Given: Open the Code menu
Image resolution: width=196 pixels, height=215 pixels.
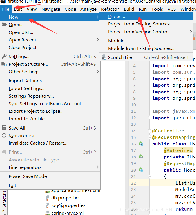Looking at the screenshot, I should point(70,9).
